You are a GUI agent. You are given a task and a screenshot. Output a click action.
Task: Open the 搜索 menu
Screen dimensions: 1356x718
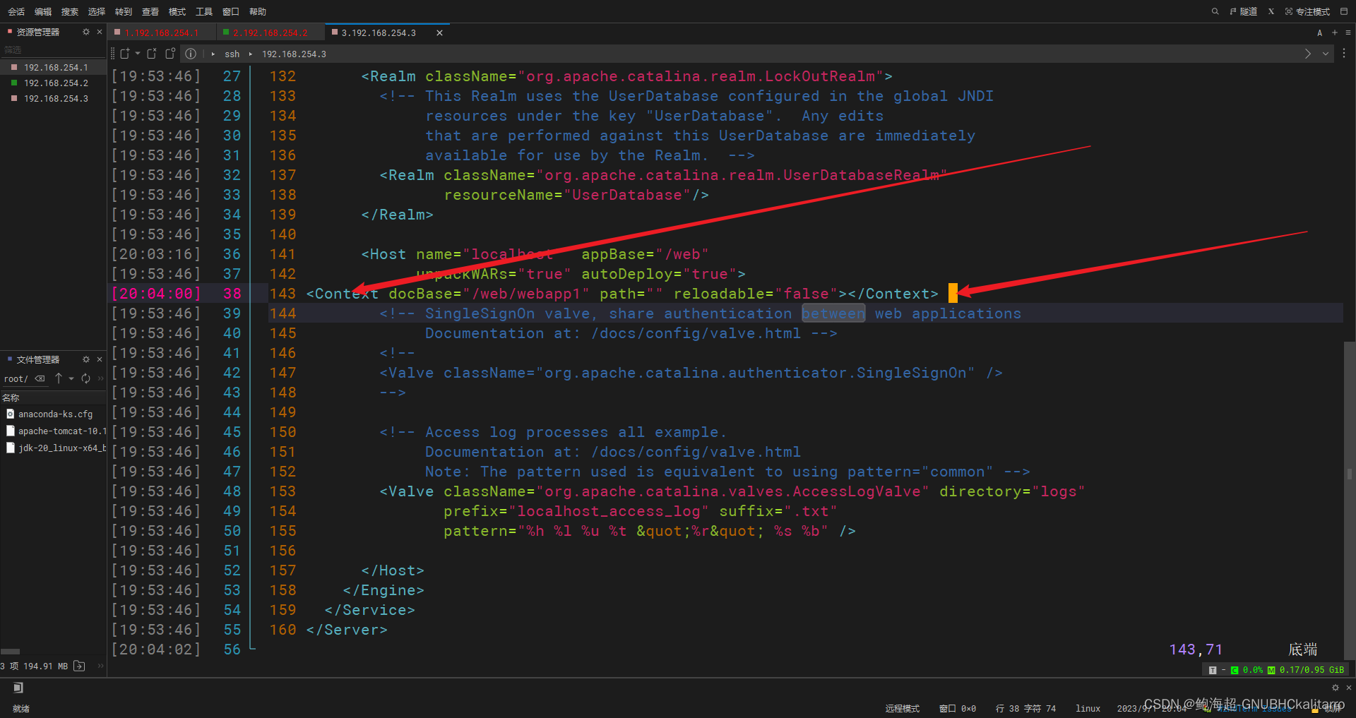click(70, 12)
